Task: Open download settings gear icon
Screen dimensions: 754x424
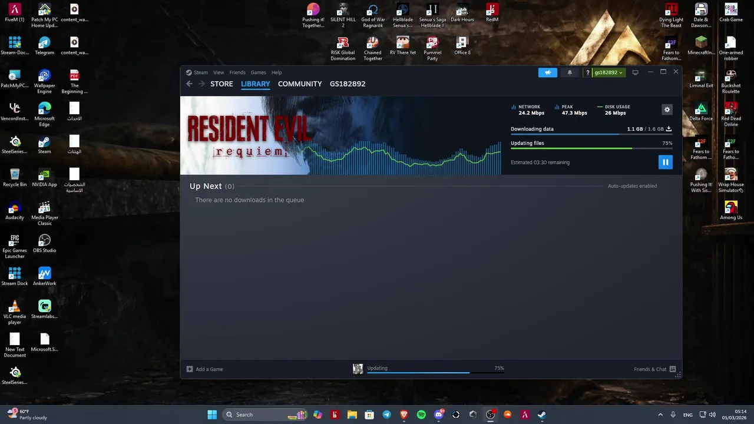Action: (x=667, y=110)
